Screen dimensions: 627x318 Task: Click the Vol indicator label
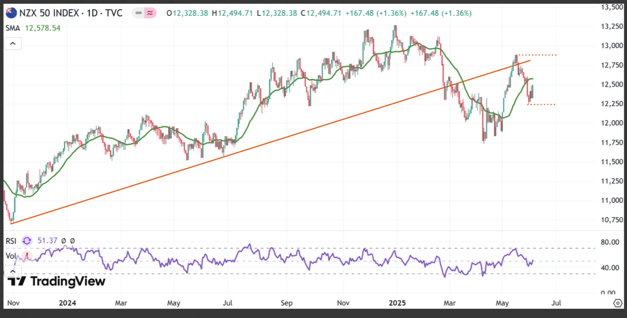[11, 256]
